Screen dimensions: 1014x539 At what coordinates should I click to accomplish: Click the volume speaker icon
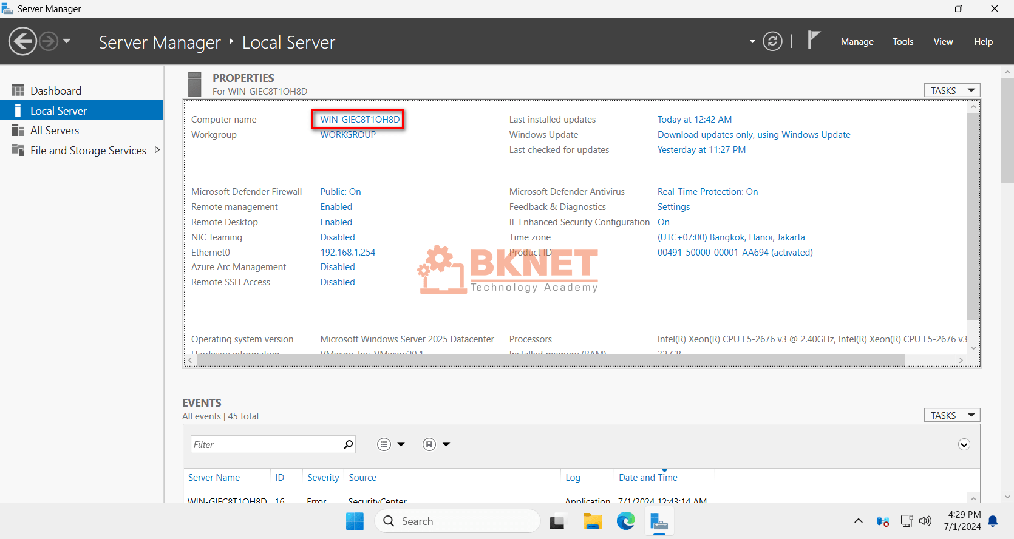925,521
